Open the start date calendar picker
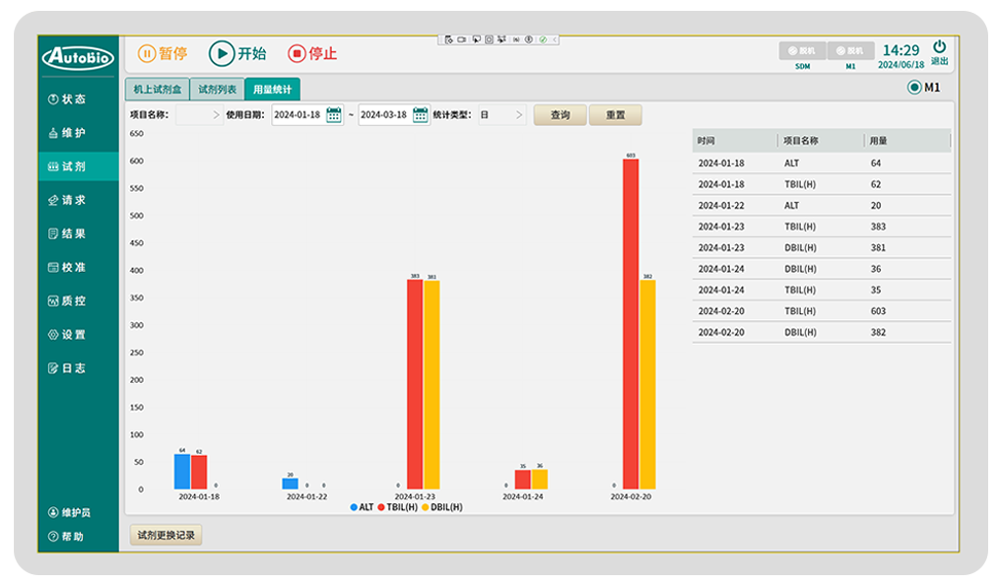The width and height of the screenshot is (1000, 585). [x=334, y=114]
